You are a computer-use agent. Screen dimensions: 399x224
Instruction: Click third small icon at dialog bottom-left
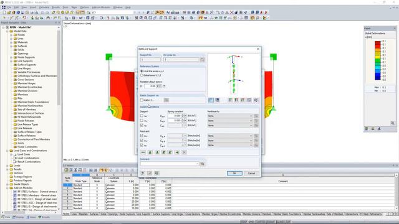coord(156,173)
